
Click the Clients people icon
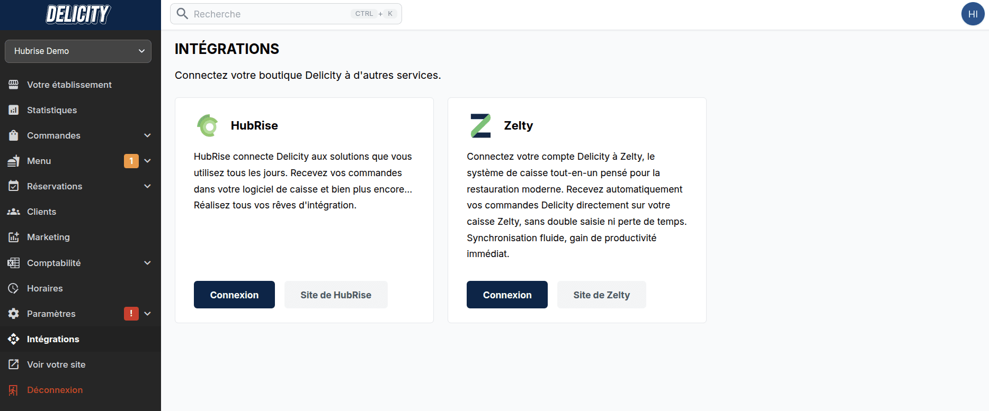(14, 212)
